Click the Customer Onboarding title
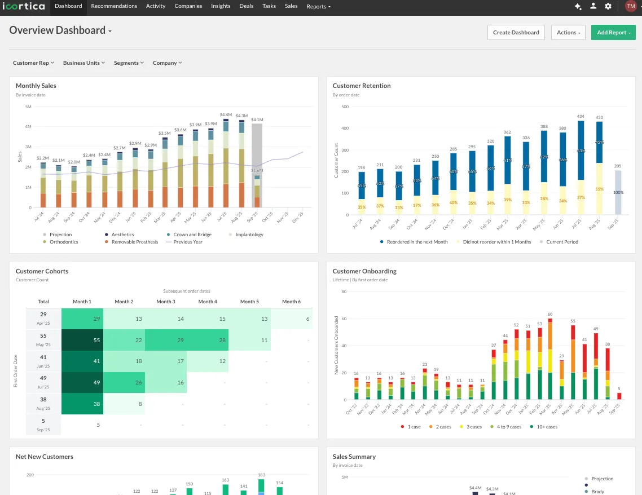 [x=364, y=271]
